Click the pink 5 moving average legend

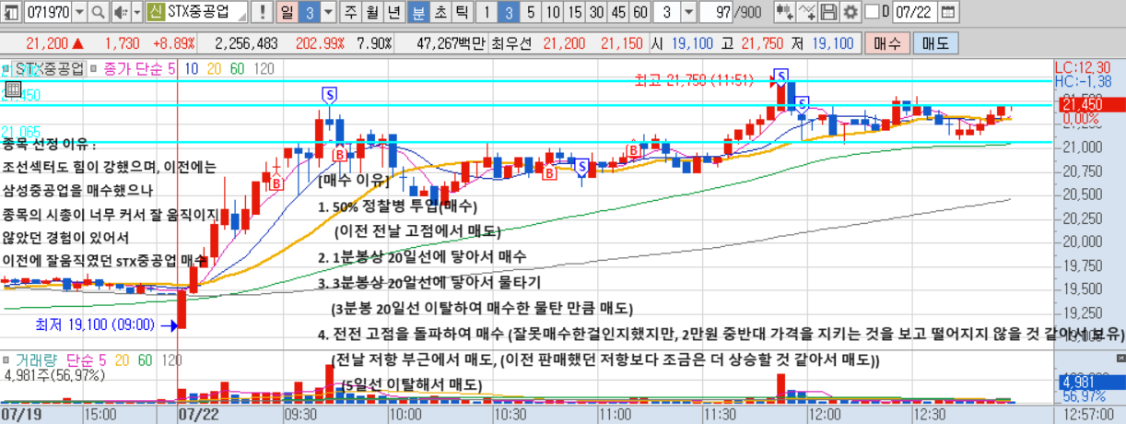172,68
